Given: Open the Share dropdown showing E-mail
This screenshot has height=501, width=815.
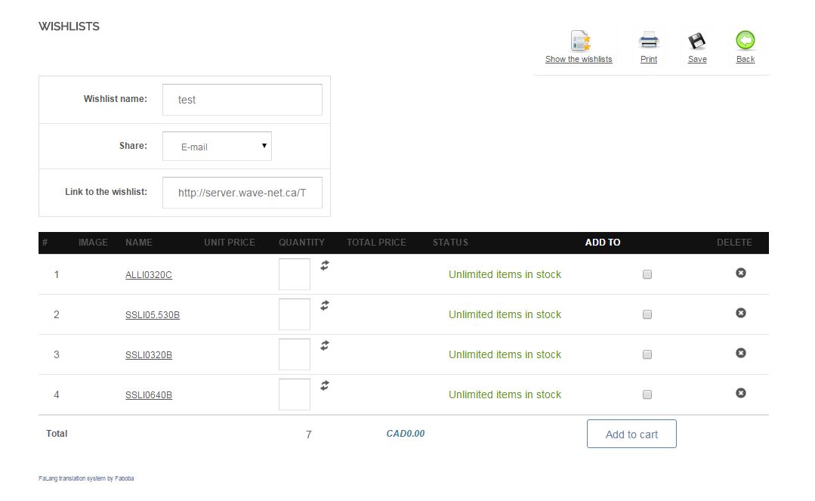Looking at the screenshot, I should 217,147.
